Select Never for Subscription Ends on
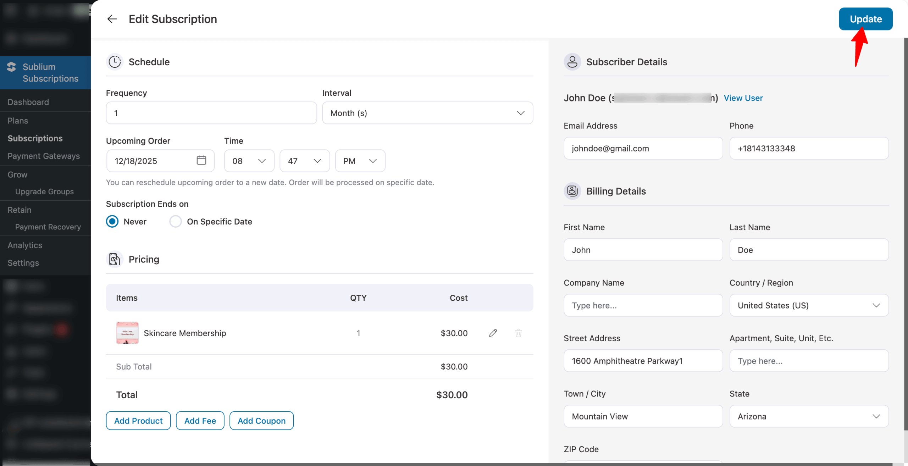Viewport: 908px width, 466px height. point(112,221)
